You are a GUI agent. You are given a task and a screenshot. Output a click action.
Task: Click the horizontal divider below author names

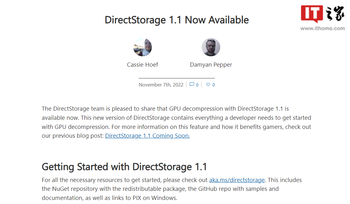coord(177,78)
